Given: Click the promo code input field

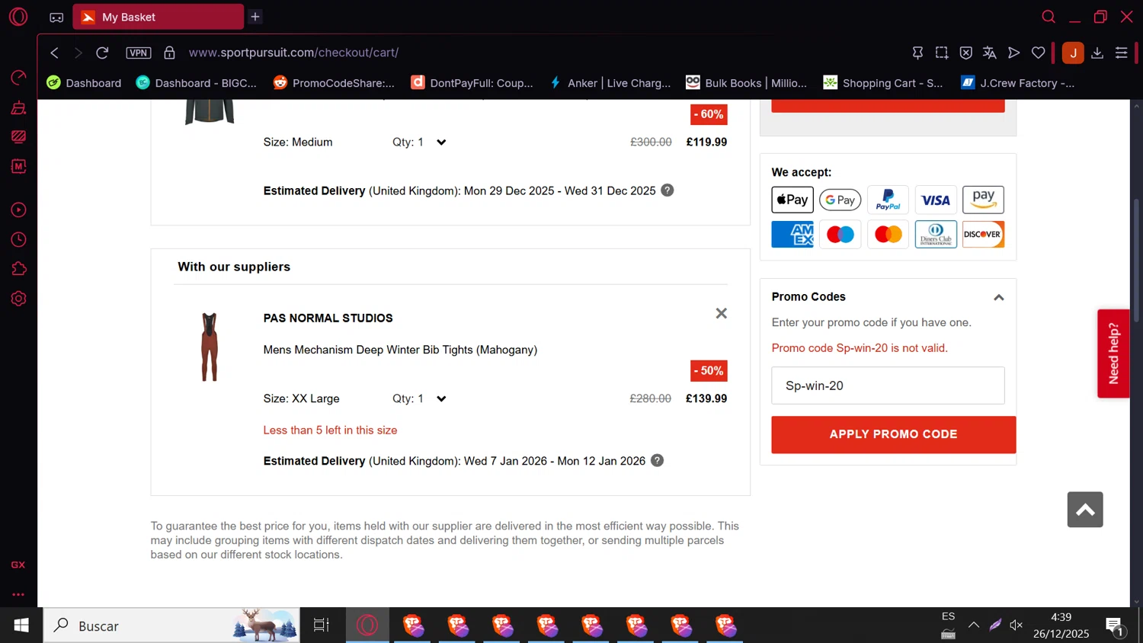Looking at the screenshot, I should [888, 385].
